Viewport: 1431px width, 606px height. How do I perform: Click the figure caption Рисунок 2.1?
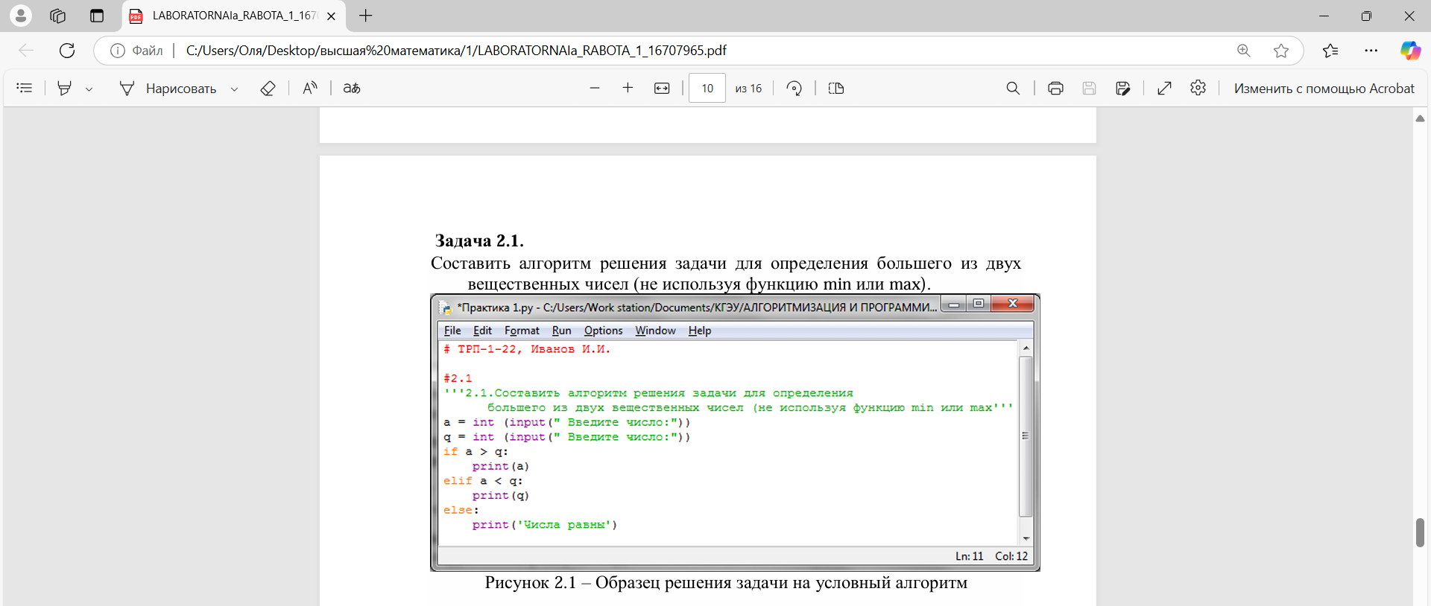click(726, 582)
